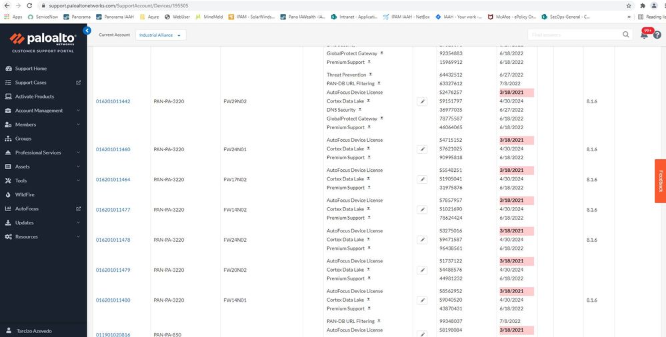This screenshot has width=666, height=337.
Task: Open the help question mark icon
Action: pos(657,35)
